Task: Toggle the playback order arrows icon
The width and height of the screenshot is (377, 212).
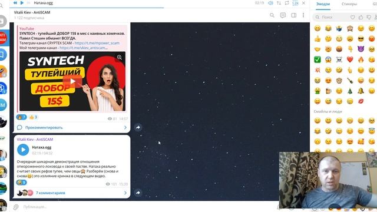Action: (279, 3)
